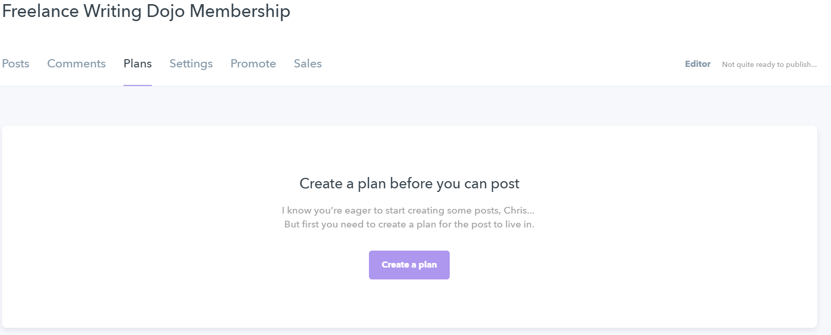Screen dimensions: 831x335
Task: Go to the Settings tab
Action: click(x=191, y=64)
